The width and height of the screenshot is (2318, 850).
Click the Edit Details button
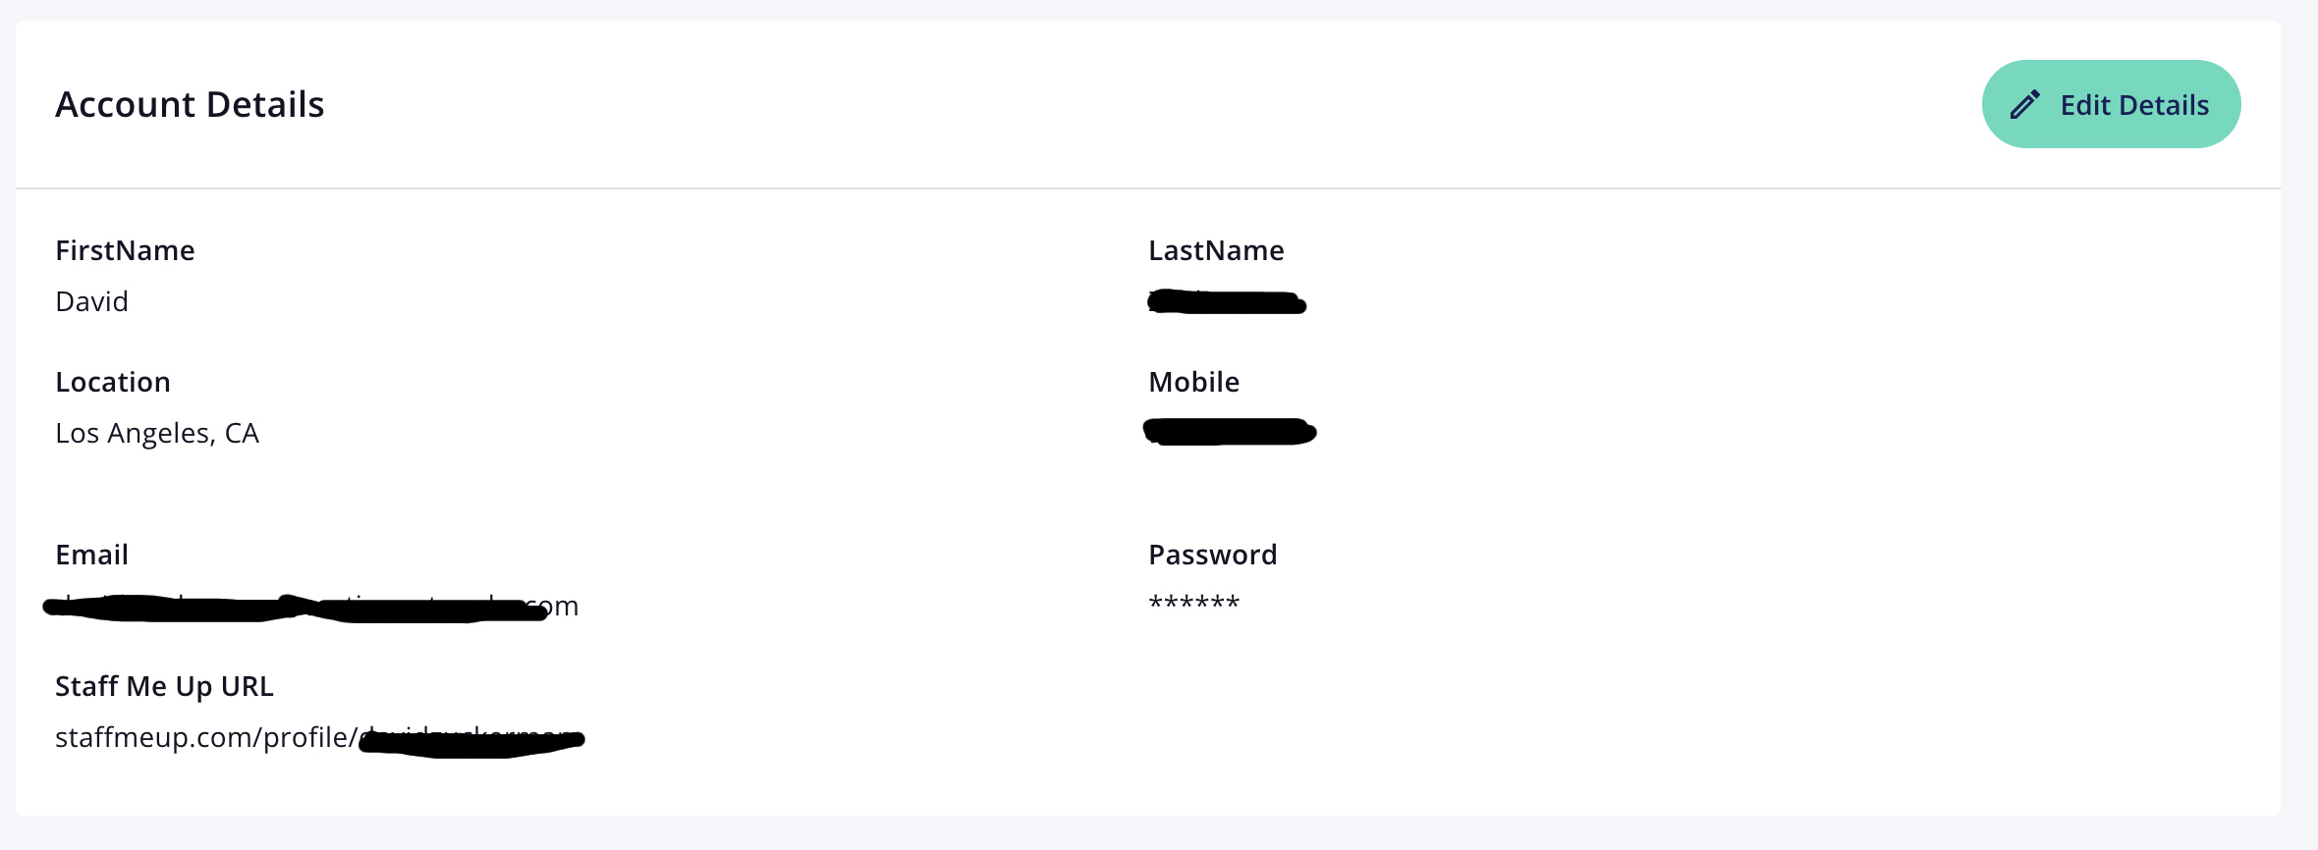[2111, 104]
